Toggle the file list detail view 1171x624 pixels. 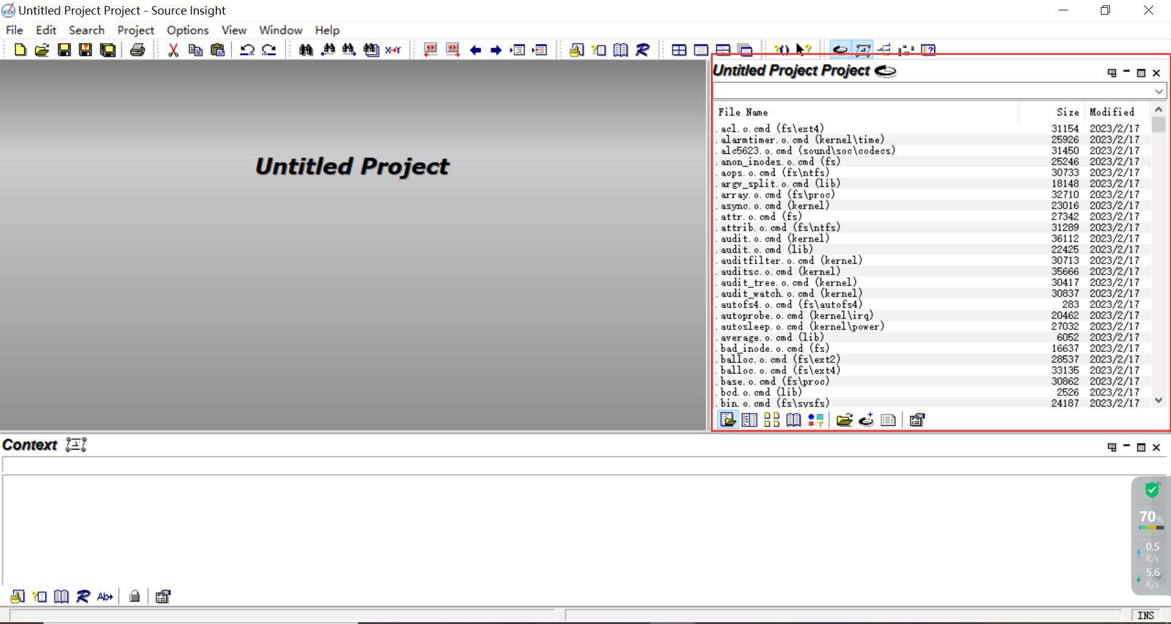749,420
